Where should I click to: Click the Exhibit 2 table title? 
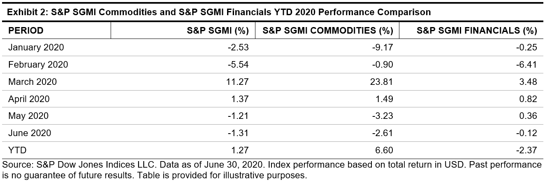pyautogui.click(x=217, y=12)
